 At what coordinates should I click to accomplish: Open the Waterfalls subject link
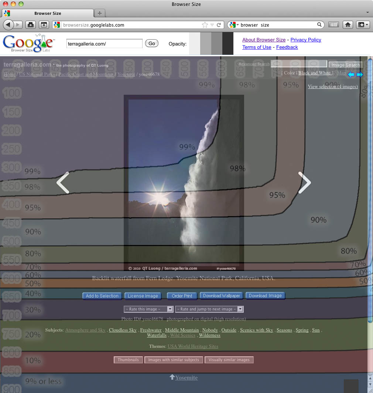pyautogui.click(x=157, y=335)
